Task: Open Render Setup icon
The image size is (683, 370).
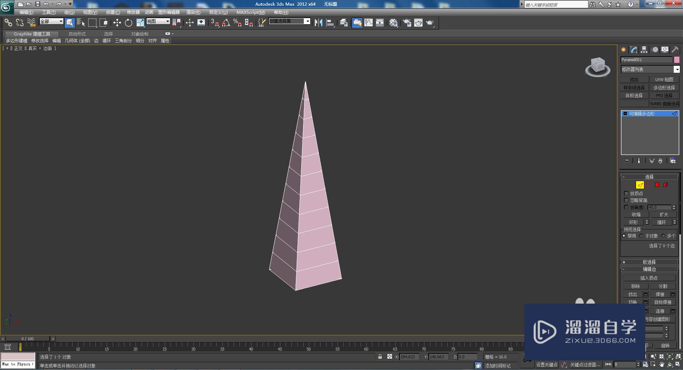Action: tap(407, 23)
